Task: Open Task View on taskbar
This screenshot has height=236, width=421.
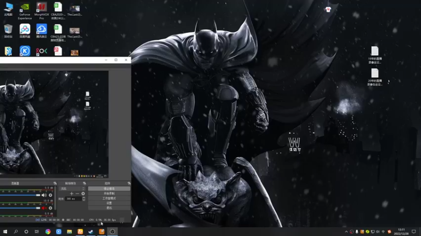Action: 37,231
